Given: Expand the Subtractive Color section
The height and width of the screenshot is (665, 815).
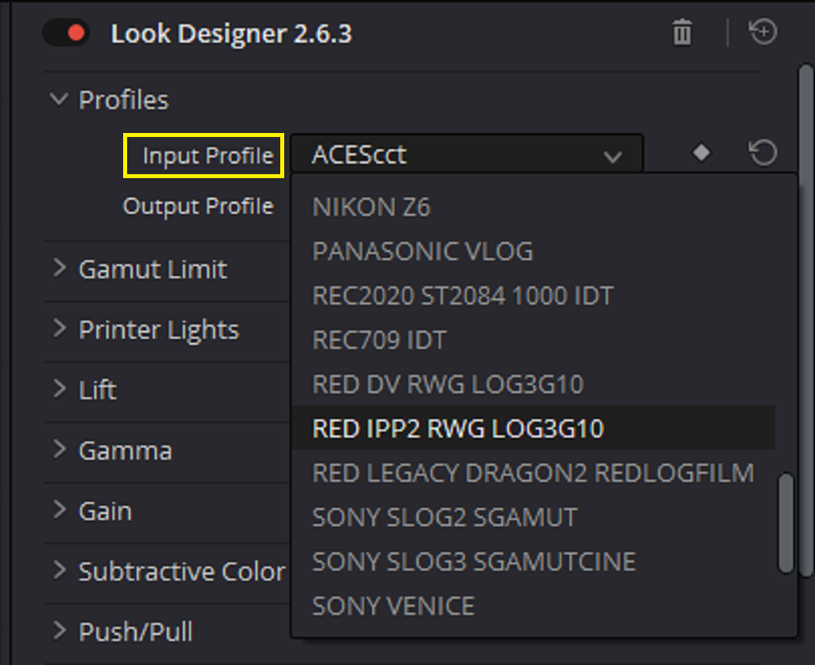Looking at the screenshot, I should click(x=60, y=570).
